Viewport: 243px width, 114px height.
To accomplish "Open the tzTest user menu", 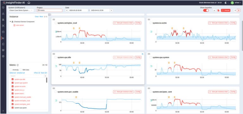I will click(x=238, y=3).
